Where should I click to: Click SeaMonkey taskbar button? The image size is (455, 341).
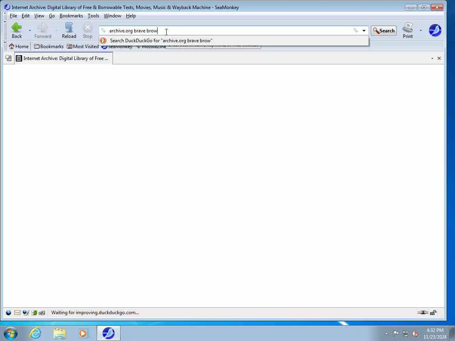point(109,333)
